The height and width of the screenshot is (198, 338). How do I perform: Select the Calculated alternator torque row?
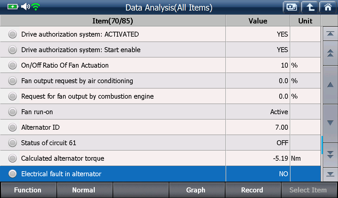(160, 158)
